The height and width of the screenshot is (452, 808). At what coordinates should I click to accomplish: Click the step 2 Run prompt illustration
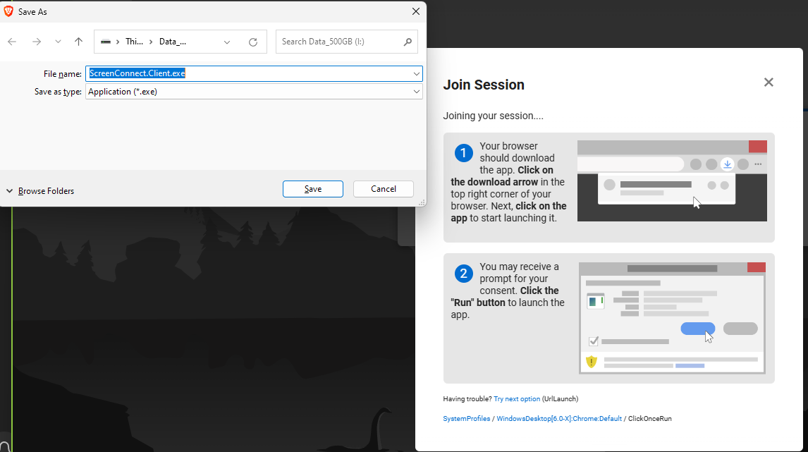tap(672, 318)
